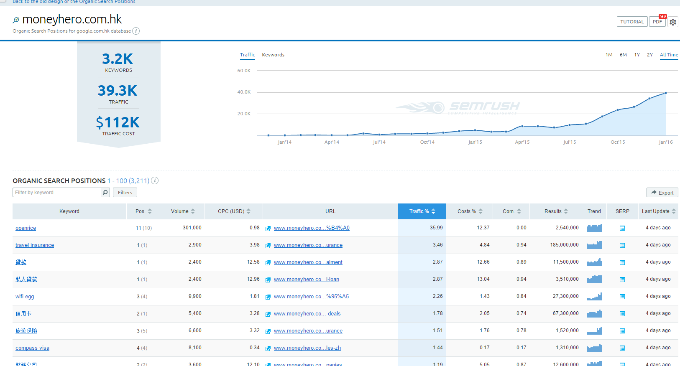Switch chart to Traffic tab
This screenshot has width=680, height=366.
coord(248,55)
